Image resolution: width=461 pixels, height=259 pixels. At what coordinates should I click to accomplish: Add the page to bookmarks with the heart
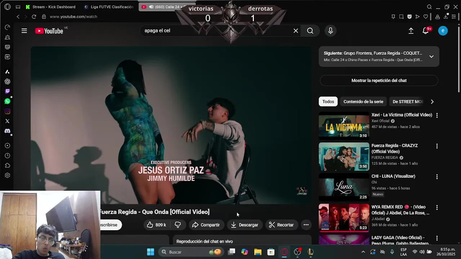(x=426, y=17)
